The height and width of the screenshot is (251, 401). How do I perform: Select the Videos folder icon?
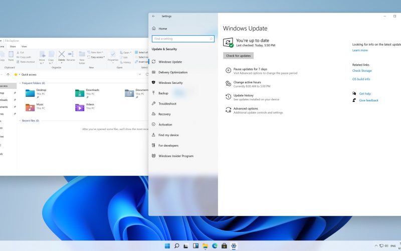pyautogui.click(x=80, y=107)
